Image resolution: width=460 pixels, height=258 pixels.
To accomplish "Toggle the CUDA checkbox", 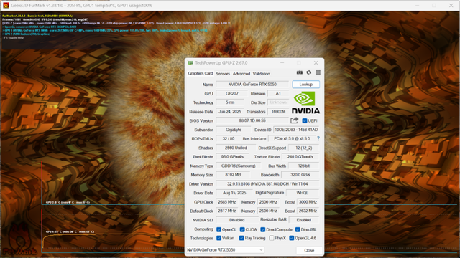I will pos(242,229).
